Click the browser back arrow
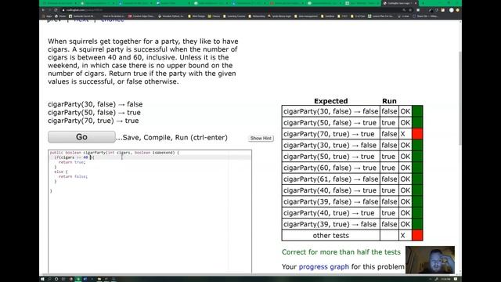This screenshot has width=501, height=282. tap(44, 10)
